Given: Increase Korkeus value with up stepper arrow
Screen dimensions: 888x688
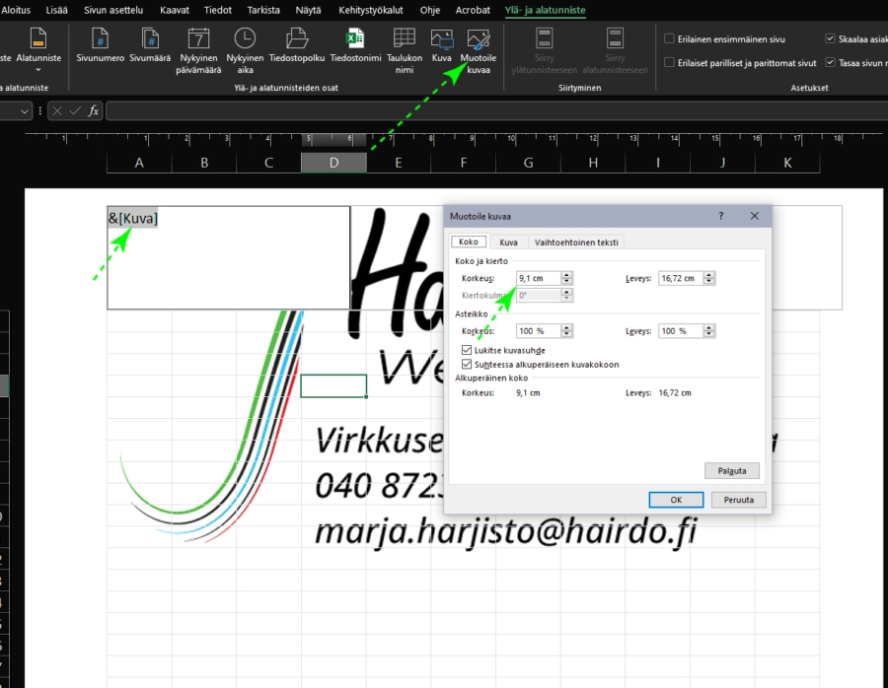Looking at the screenshot, I should pos(566,274).
